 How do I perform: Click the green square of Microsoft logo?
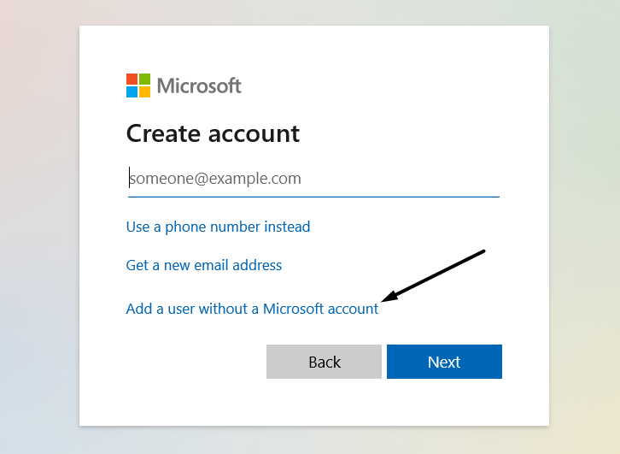[144, 79]
